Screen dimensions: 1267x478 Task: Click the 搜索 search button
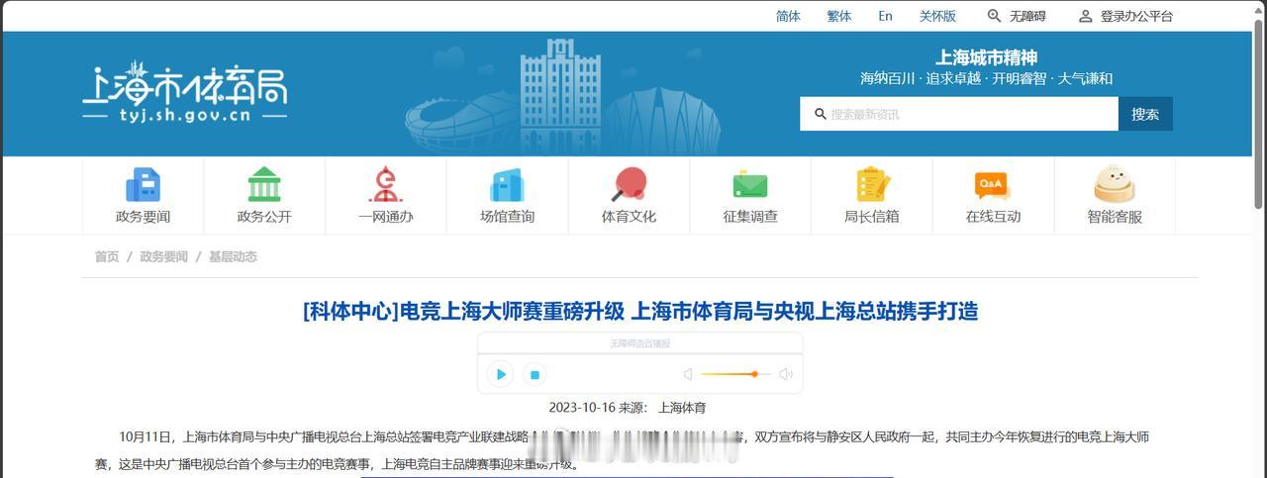click(1145, 114)
